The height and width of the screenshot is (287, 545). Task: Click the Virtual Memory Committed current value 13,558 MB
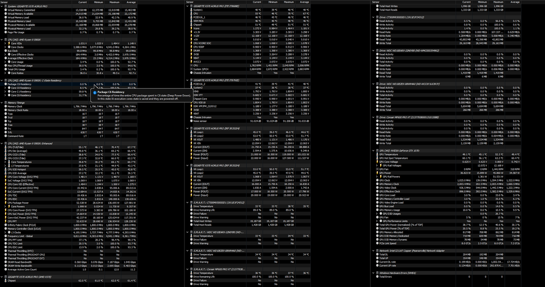(81, 10)
